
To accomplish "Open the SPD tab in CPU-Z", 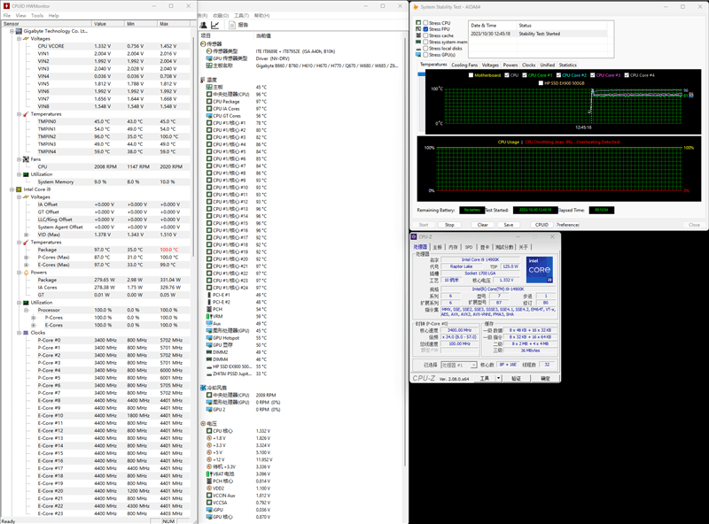I will 469,247.
